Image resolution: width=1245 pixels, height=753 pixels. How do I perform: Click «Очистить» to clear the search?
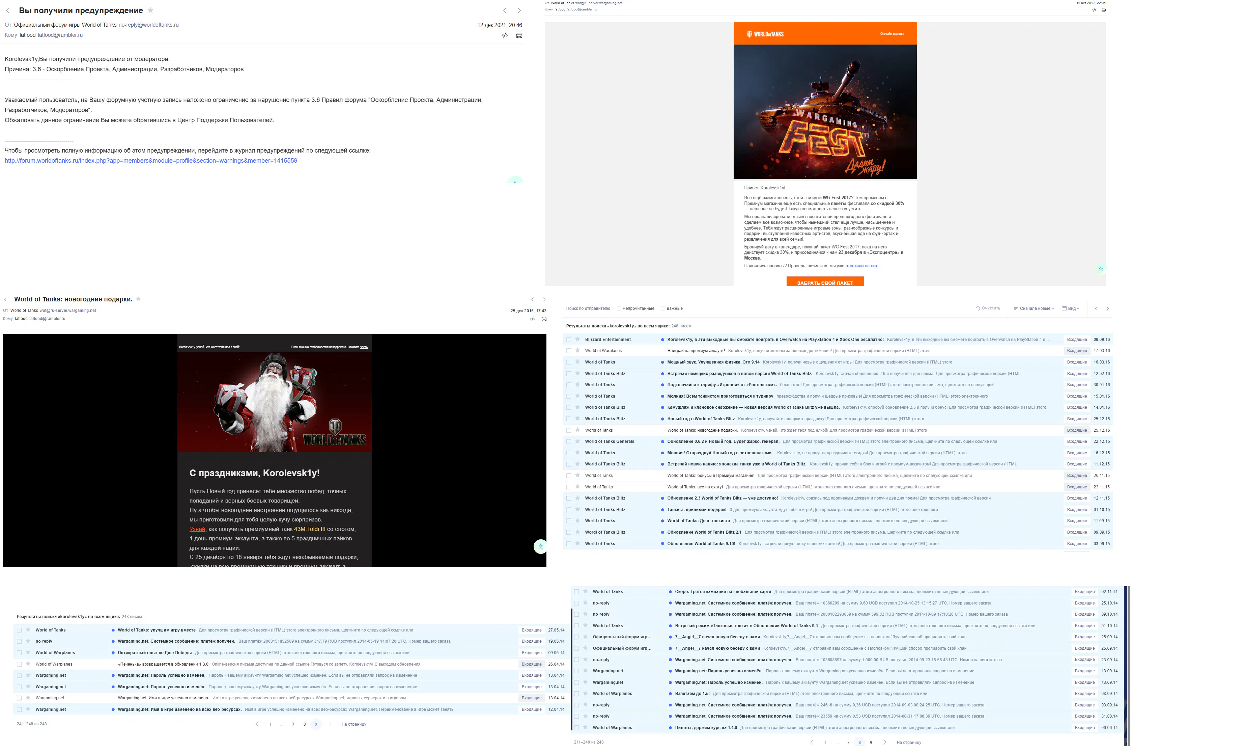(x=987, y=308)
